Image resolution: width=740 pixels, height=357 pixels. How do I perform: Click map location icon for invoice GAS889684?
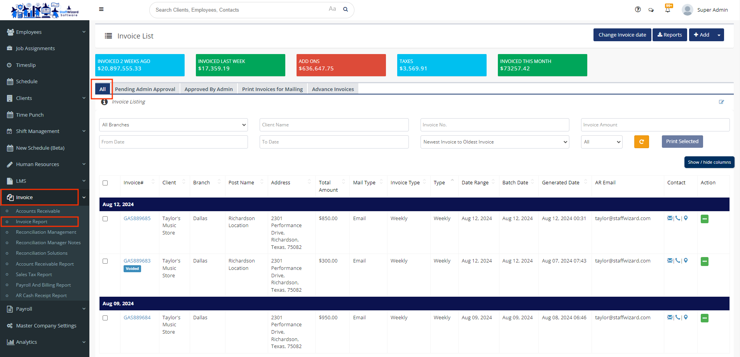click(x=686, y=317)
